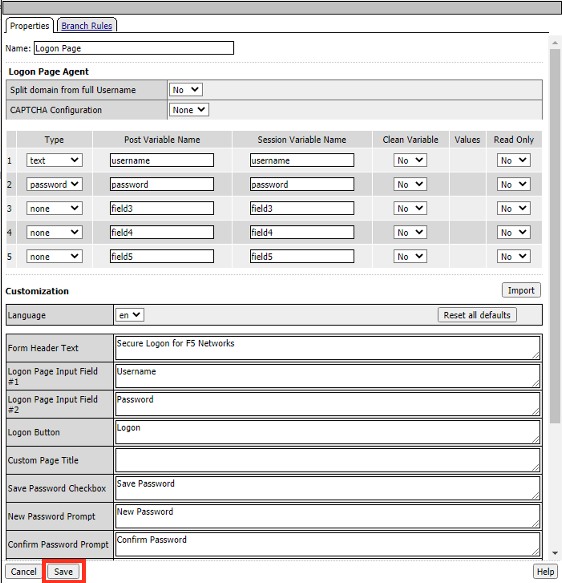This screenshot has height=583, width=562.
Task: Open Read Only dropdown in row 1
Action: (513, 160)
